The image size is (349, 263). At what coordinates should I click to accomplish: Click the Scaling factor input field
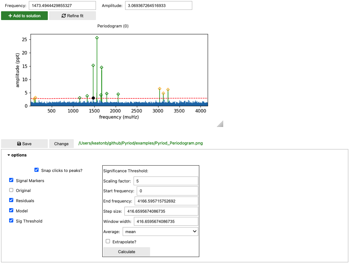tap(166, 181)
